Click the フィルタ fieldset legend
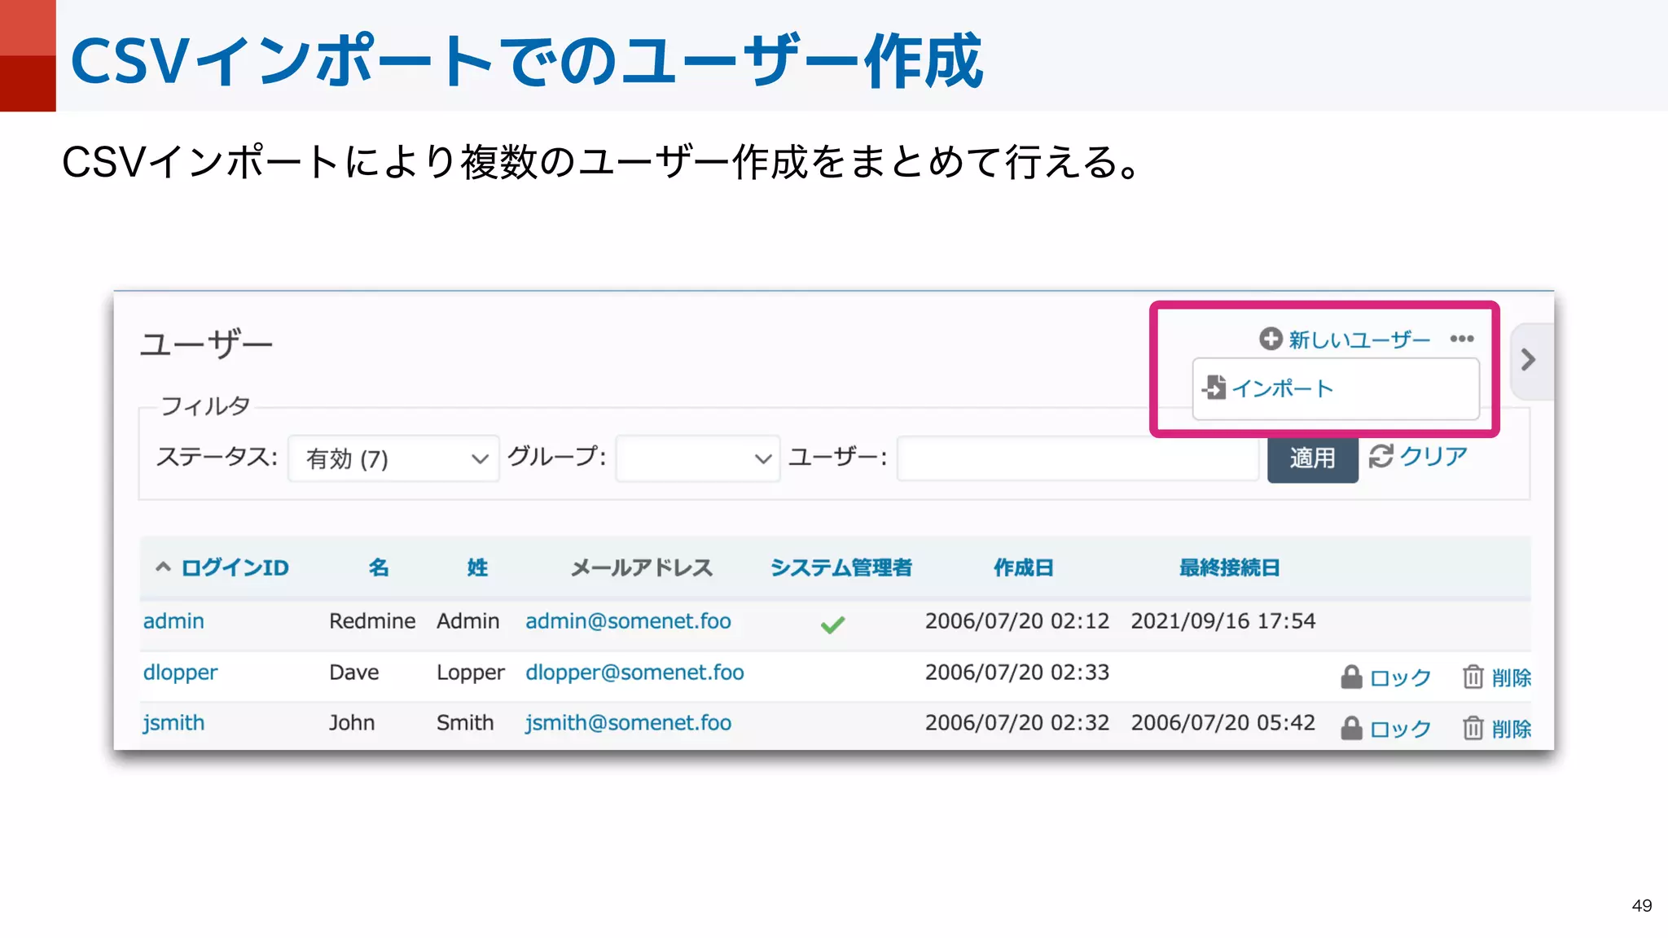The image size is (1668, 938). coord(205,405)
